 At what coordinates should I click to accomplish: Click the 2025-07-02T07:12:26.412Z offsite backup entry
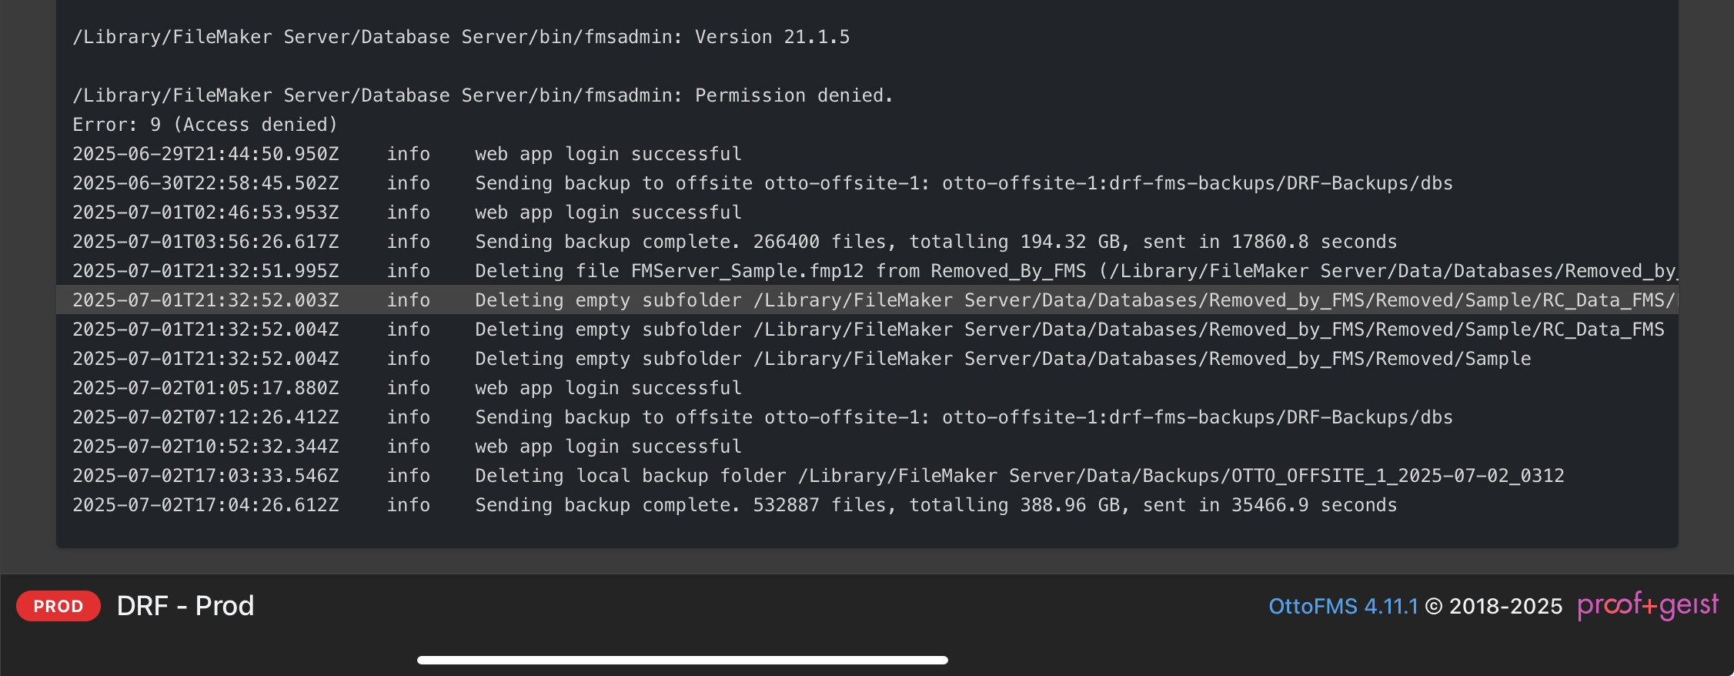(x=763, y=417)
